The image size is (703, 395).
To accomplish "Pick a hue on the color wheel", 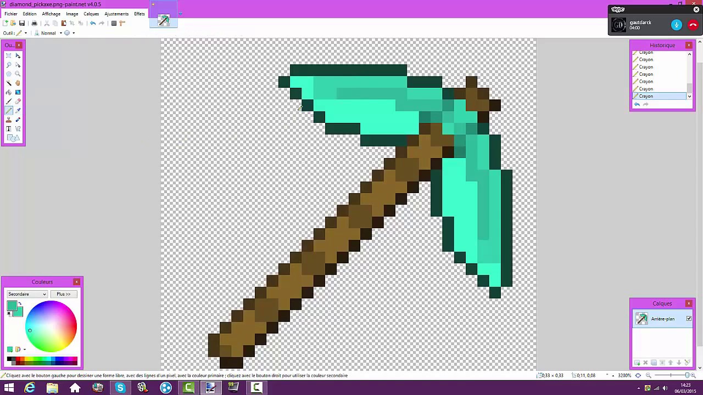I will (51, 326).
